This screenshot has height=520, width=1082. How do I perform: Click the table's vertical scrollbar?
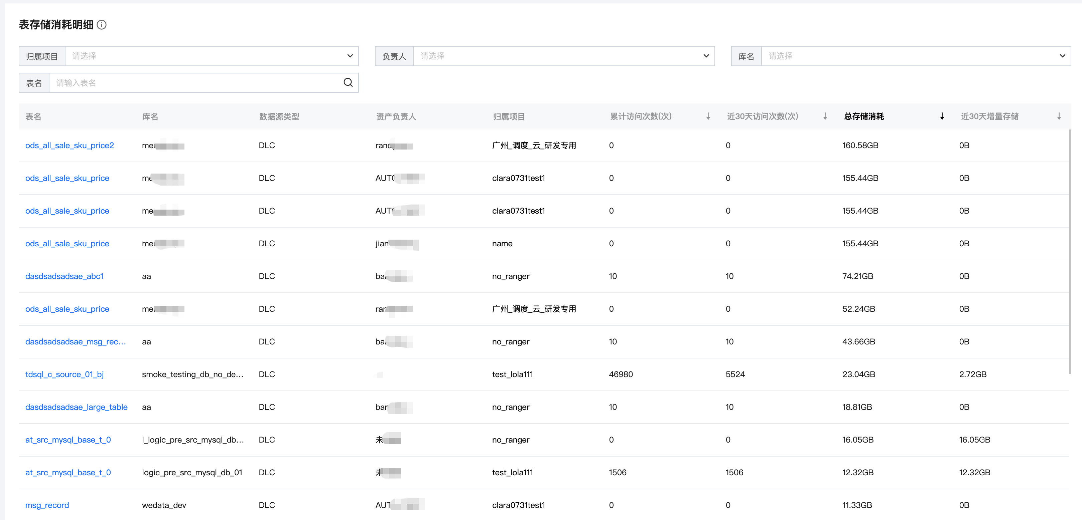point(1070,252)
